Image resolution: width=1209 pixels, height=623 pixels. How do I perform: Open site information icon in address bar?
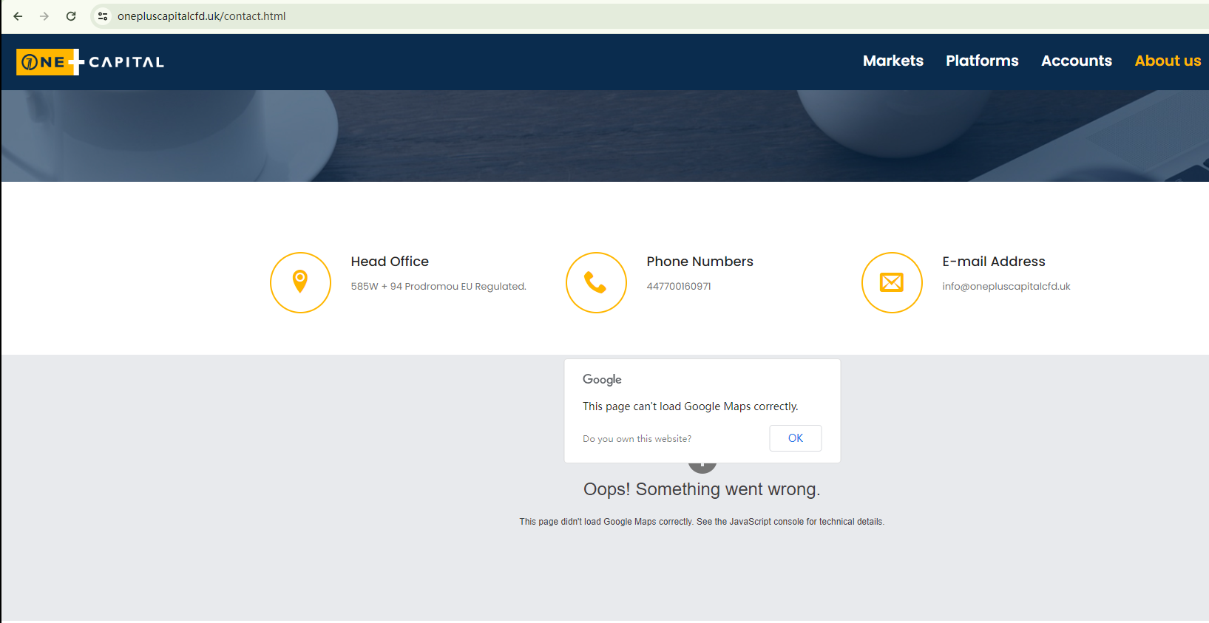point(103,16)
